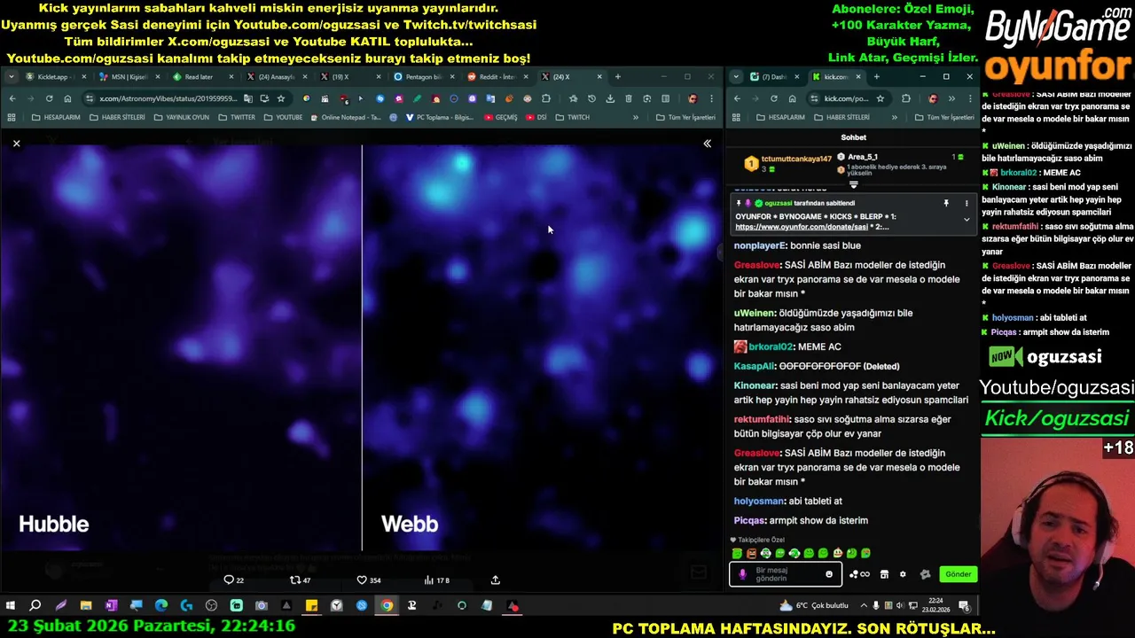Collapse the gift leaderboard using the handle

tap(854, 185)
